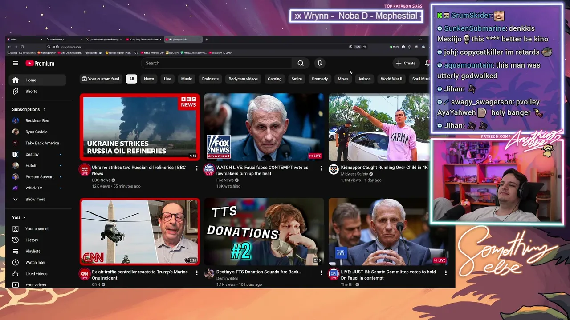Bookmark this page with the star icon
Image resolution: width=570 pixels, height=320 pixels.
[365, 47]
